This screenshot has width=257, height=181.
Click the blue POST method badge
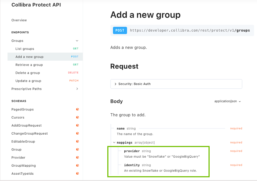(x=120, y=30)
